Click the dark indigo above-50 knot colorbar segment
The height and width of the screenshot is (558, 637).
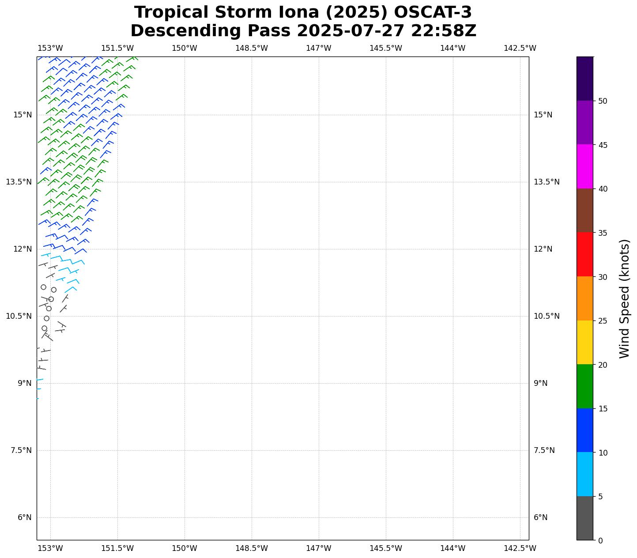(584, 79)
